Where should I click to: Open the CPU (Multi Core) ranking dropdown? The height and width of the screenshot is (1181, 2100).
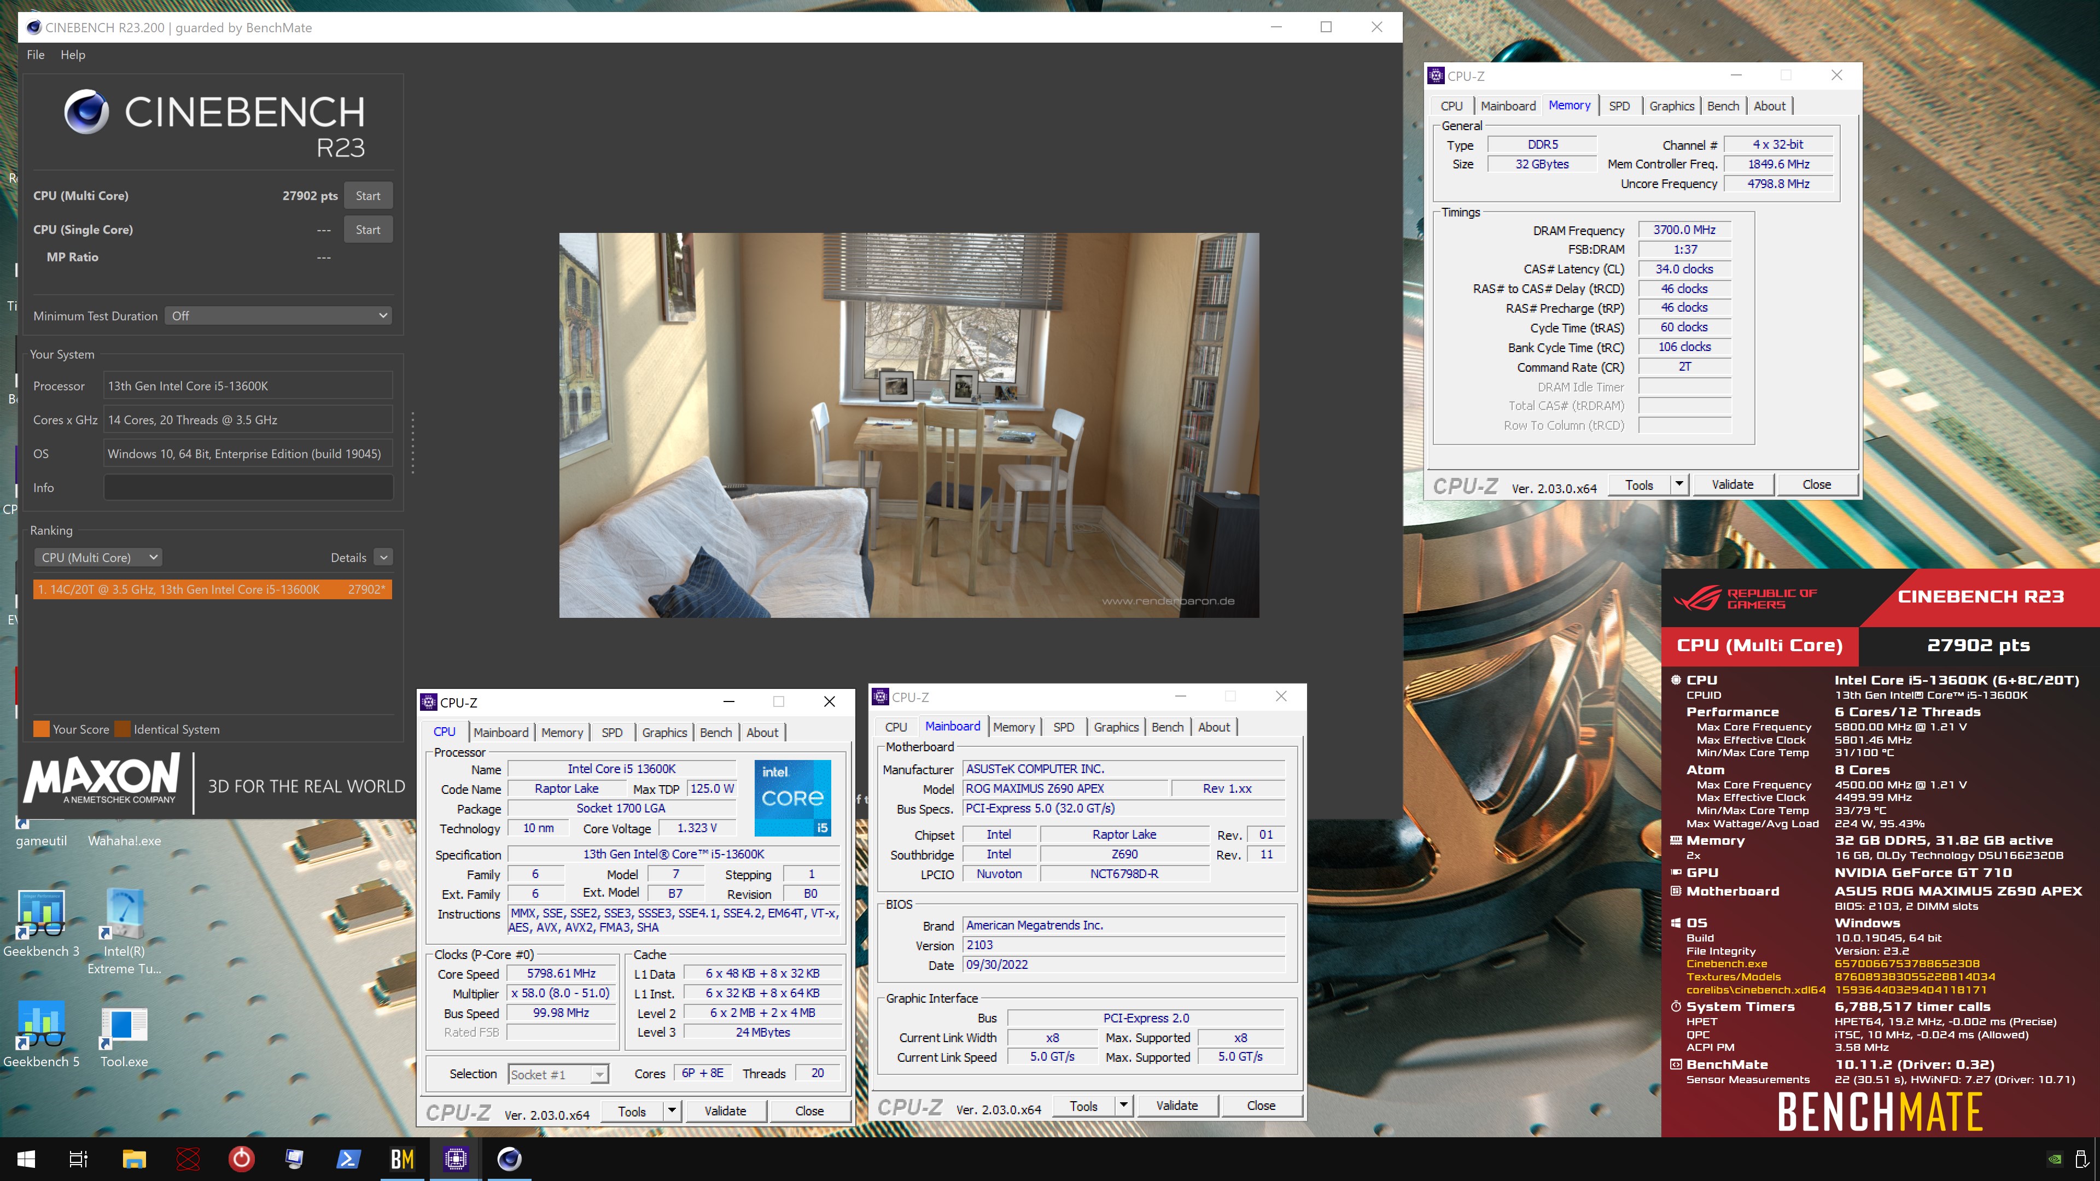[x=98, y=558]
